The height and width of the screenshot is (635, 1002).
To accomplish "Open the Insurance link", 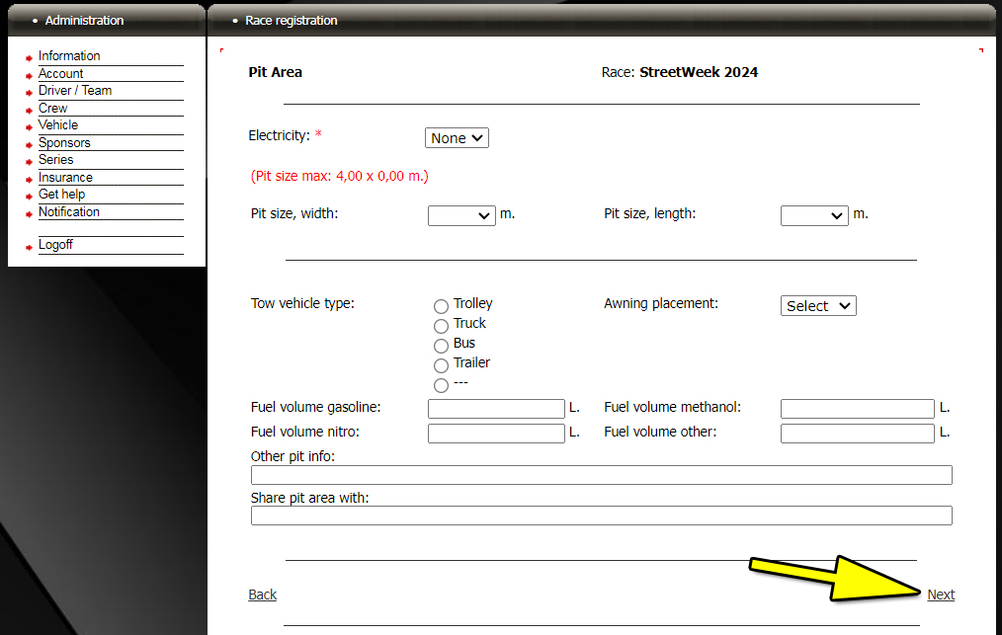I will tap(65, 177).
